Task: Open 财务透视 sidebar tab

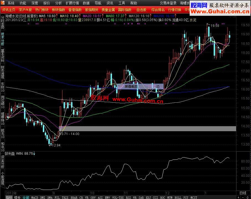Action: point(2,72)
